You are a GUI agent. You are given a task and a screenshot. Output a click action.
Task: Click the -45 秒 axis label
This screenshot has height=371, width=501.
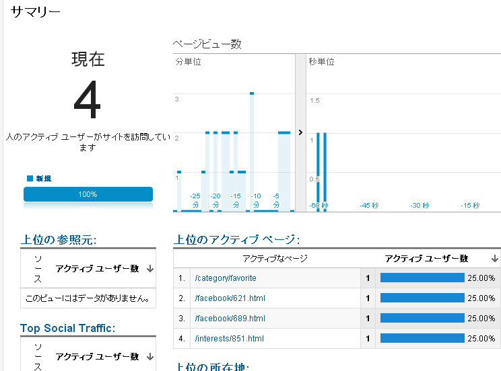click(x=370, y=205)
